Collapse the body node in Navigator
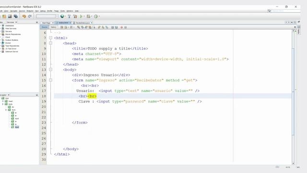 pos(3,104)
